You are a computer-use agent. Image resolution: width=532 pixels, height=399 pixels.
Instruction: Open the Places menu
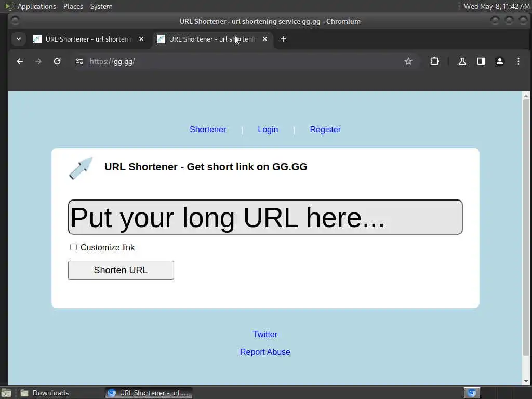coord(73,6)
